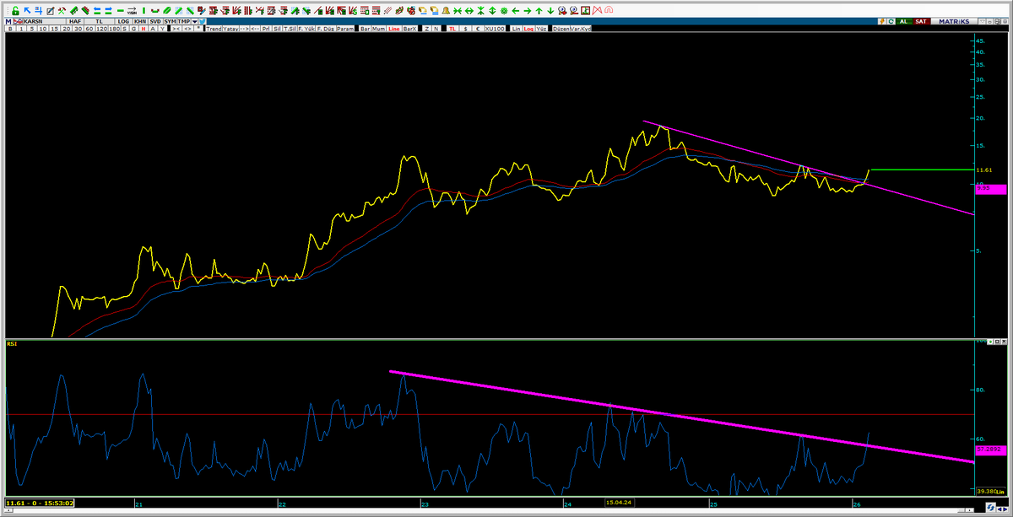Click the F. Düş button
1013x517 pixels.
[x=326, y=29]
